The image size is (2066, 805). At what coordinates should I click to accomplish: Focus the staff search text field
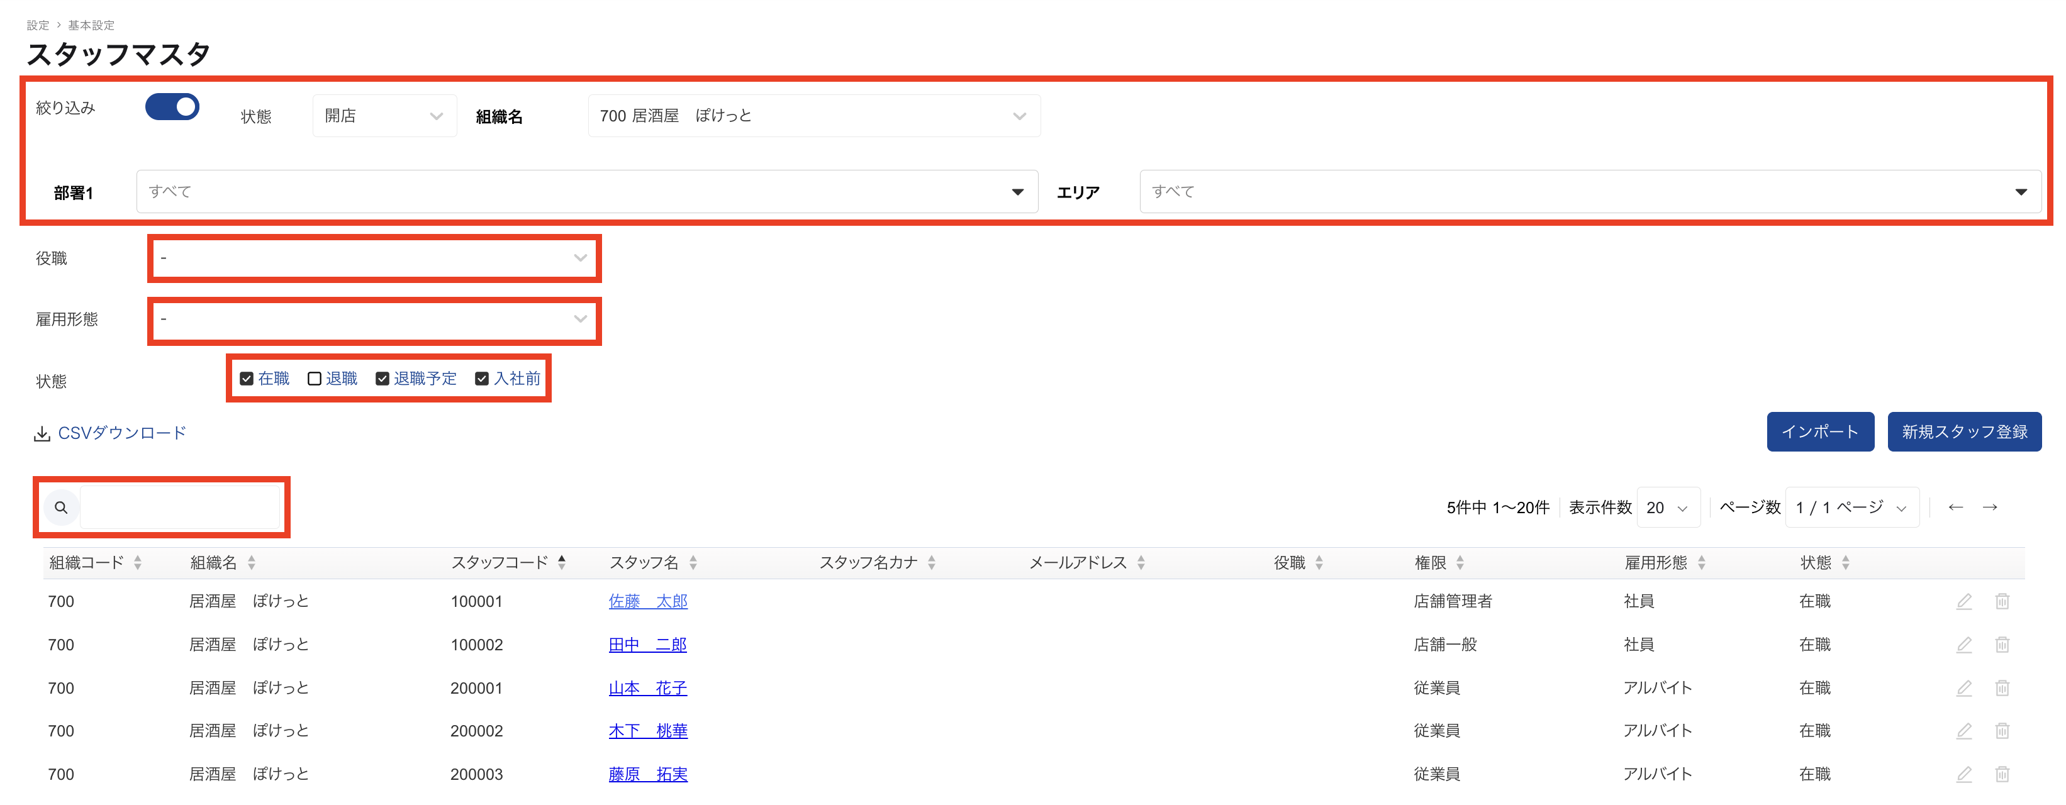[181, 508]
